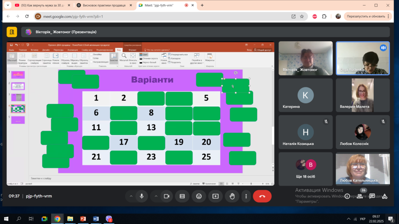This screenshot has width=399, height=224.
Task: Toggle closed captions in the call
Action: tap(182, 196)
